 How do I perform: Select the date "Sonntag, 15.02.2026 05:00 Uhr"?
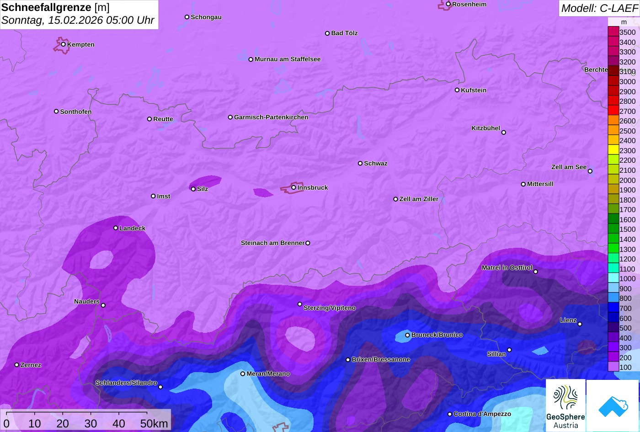78,21
